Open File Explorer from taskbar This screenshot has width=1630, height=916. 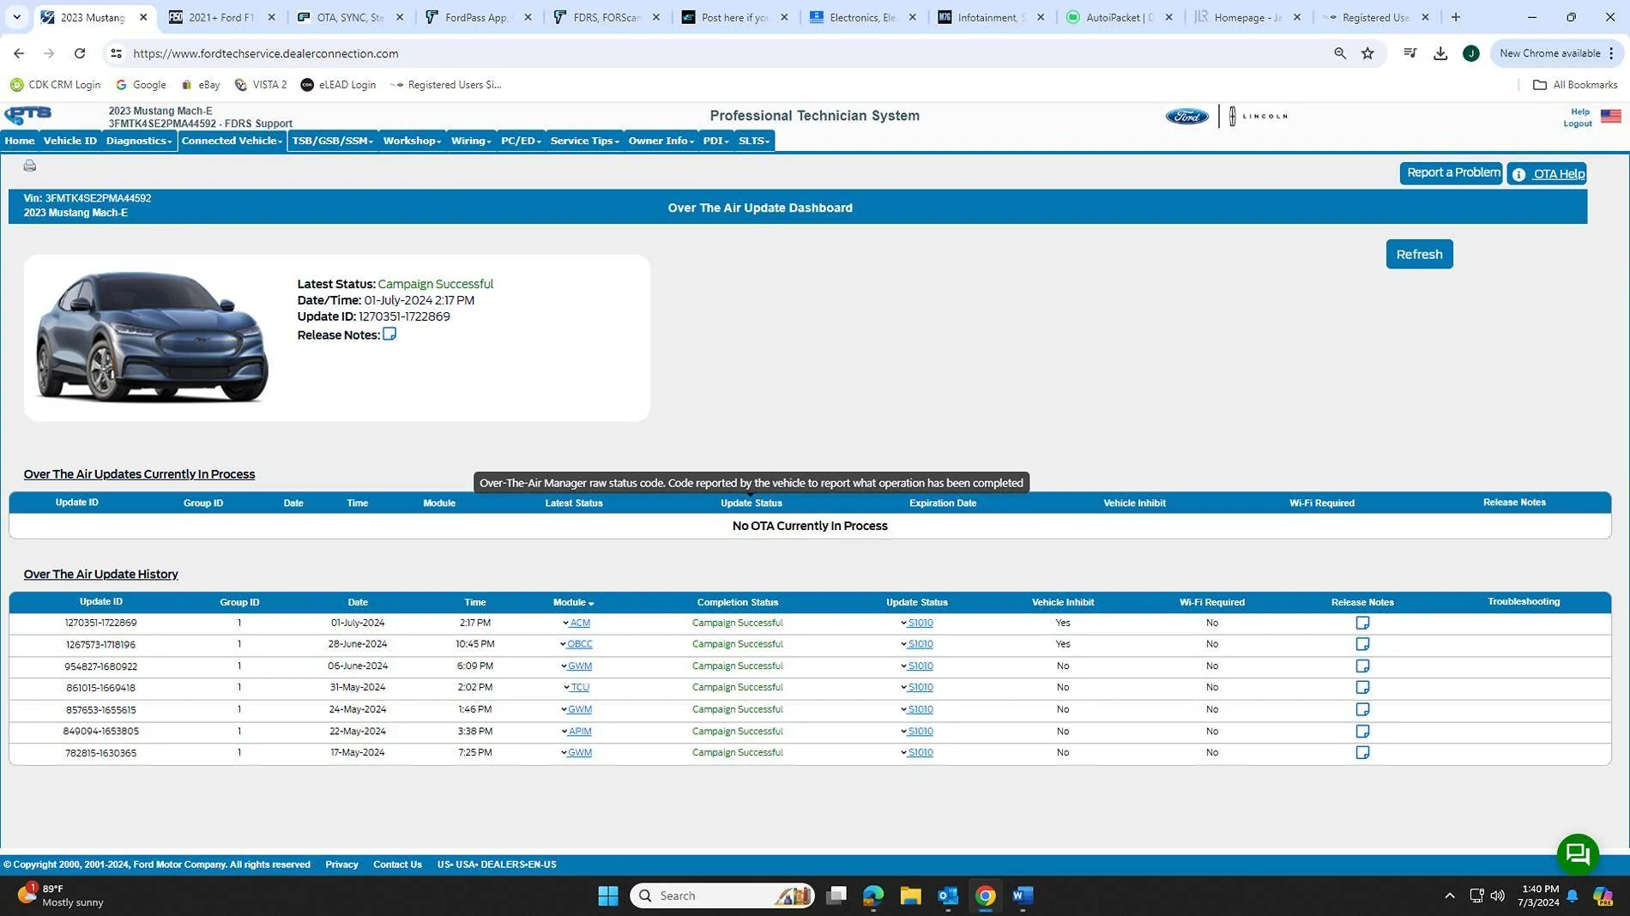coord(910,895)
